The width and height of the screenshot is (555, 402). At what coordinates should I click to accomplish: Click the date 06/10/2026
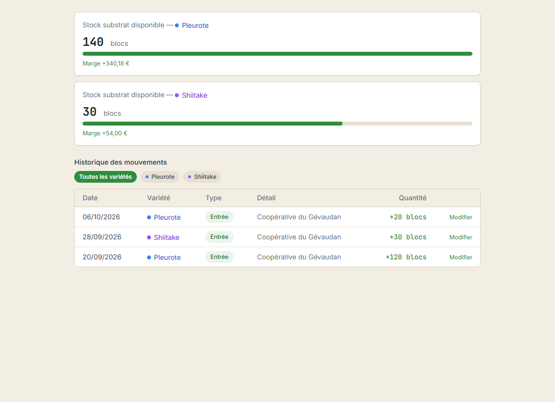coord(101,217)
